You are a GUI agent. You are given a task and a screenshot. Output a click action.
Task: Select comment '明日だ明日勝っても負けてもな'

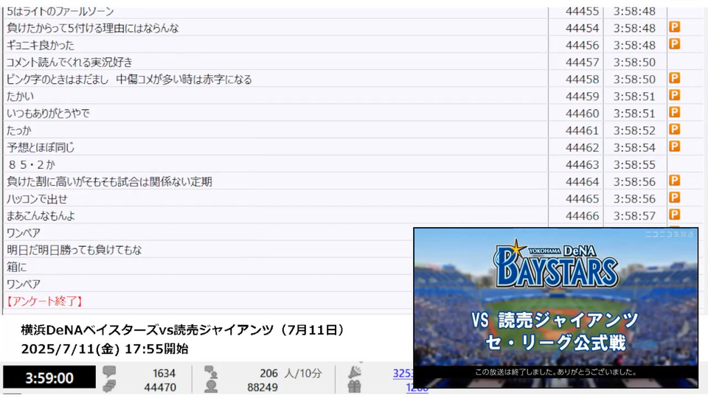[74, 250]
